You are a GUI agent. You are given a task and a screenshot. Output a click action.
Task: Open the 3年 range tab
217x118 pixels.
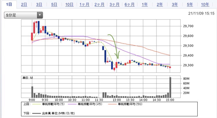pos(174,4)
